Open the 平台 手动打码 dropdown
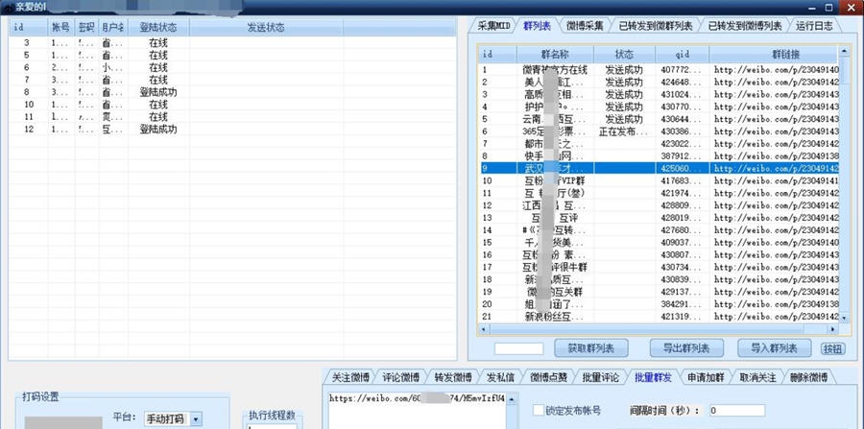Image resolution: width=864 pixels, height=429 pixels. pyautogui.click(x=196, y=419)
